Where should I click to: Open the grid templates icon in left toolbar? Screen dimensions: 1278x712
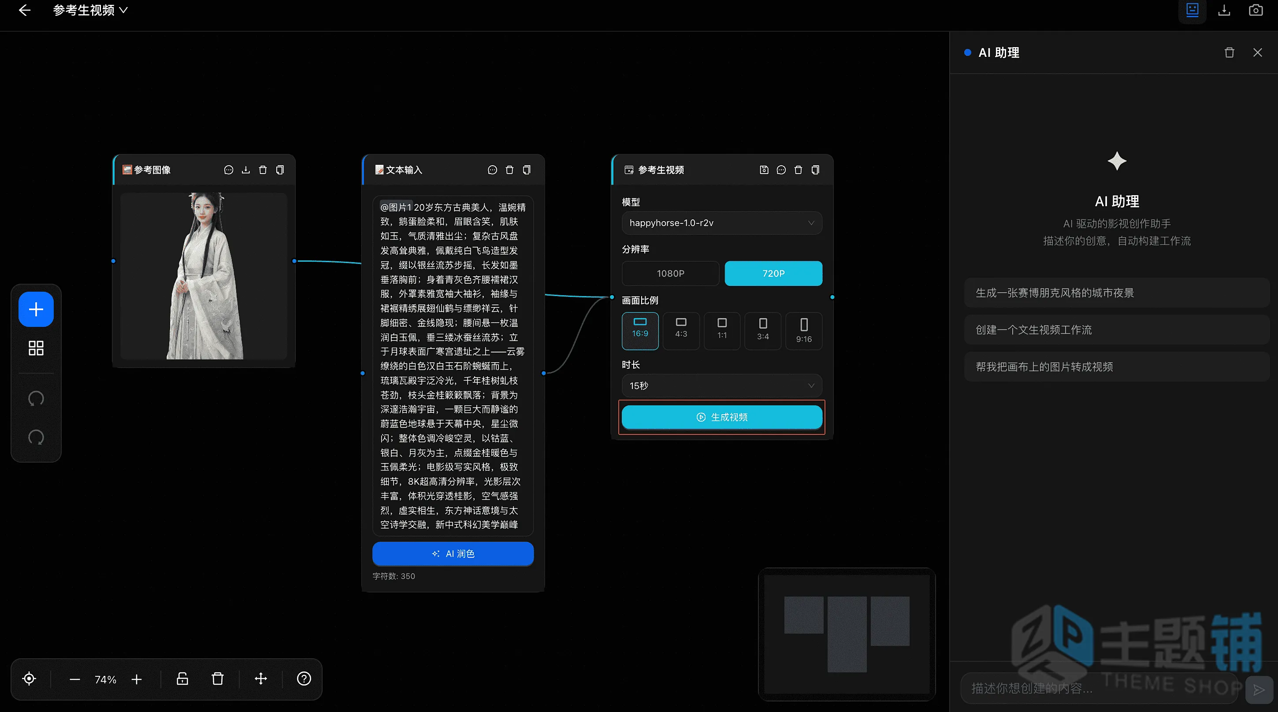[36, 349]
